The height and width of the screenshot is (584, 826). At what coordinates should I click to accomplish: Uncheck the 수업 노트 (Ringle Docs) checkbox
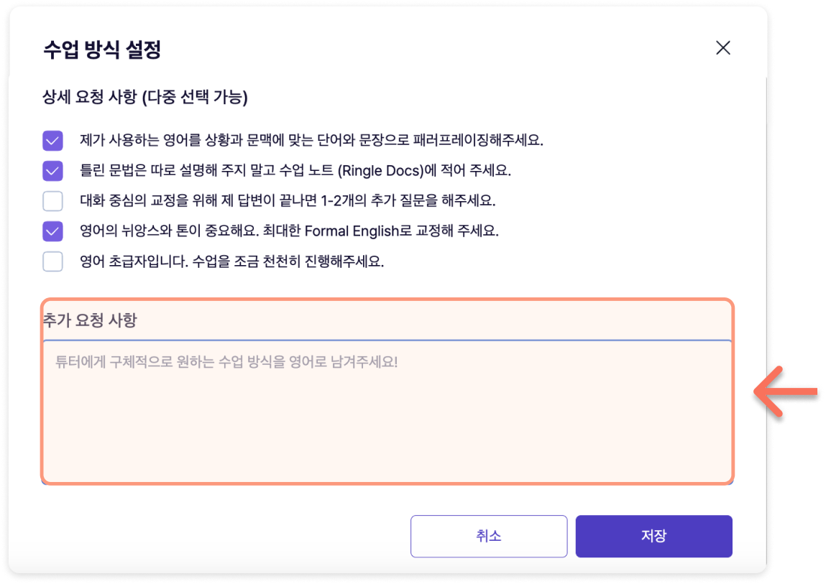[52, 171]
